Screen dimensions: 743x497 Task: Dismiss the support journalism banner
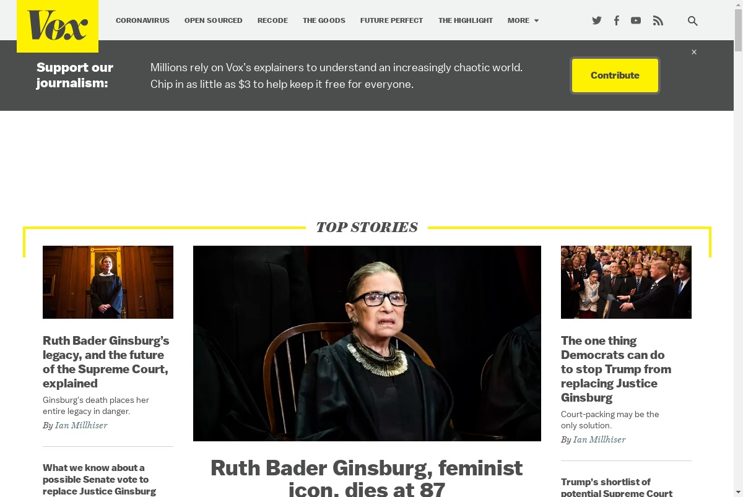coord(694,52)
